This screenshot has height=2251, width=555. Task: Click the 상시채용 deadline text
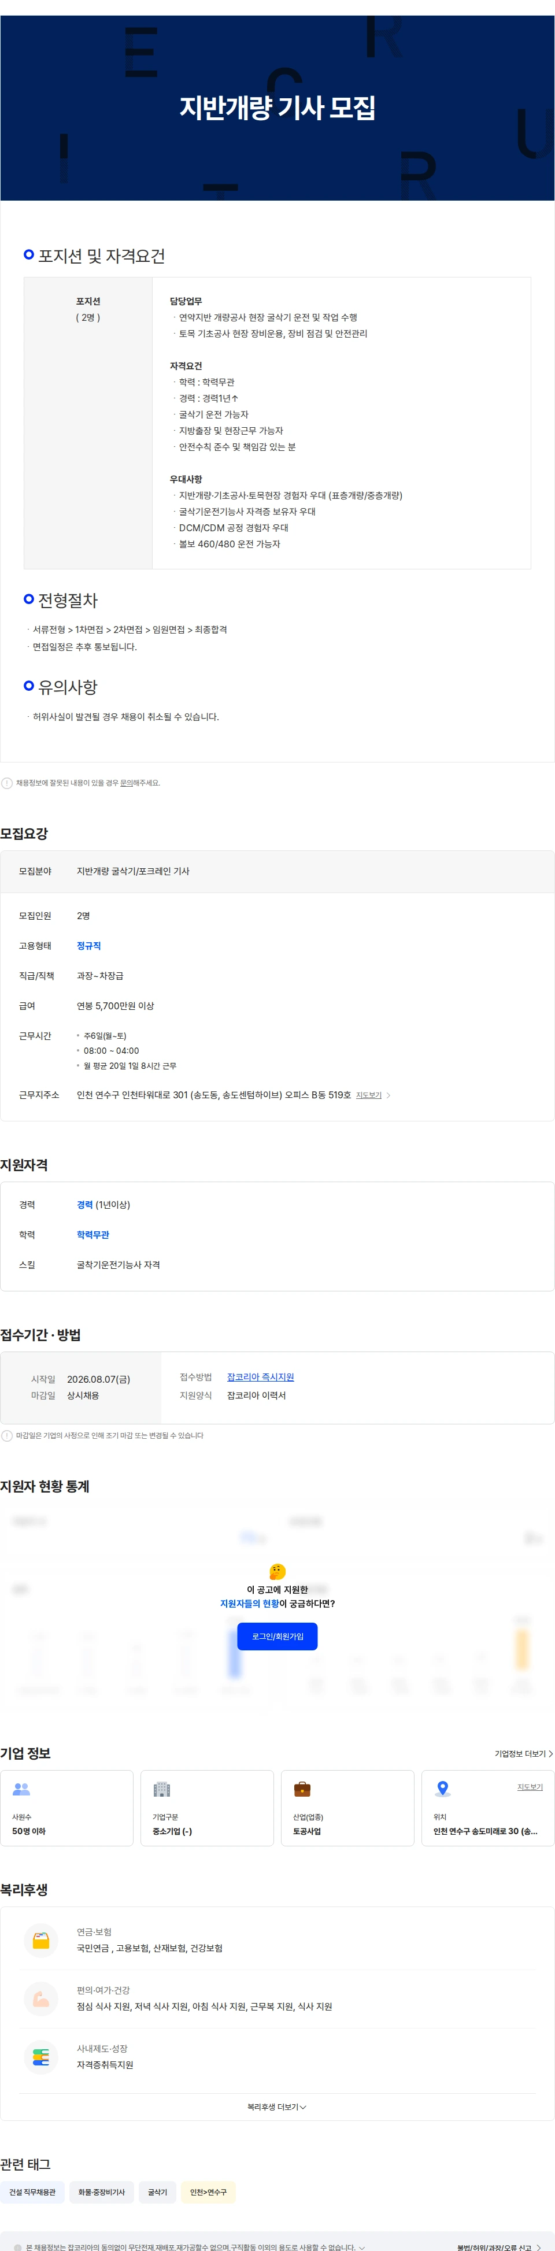tap(83, 1395)
